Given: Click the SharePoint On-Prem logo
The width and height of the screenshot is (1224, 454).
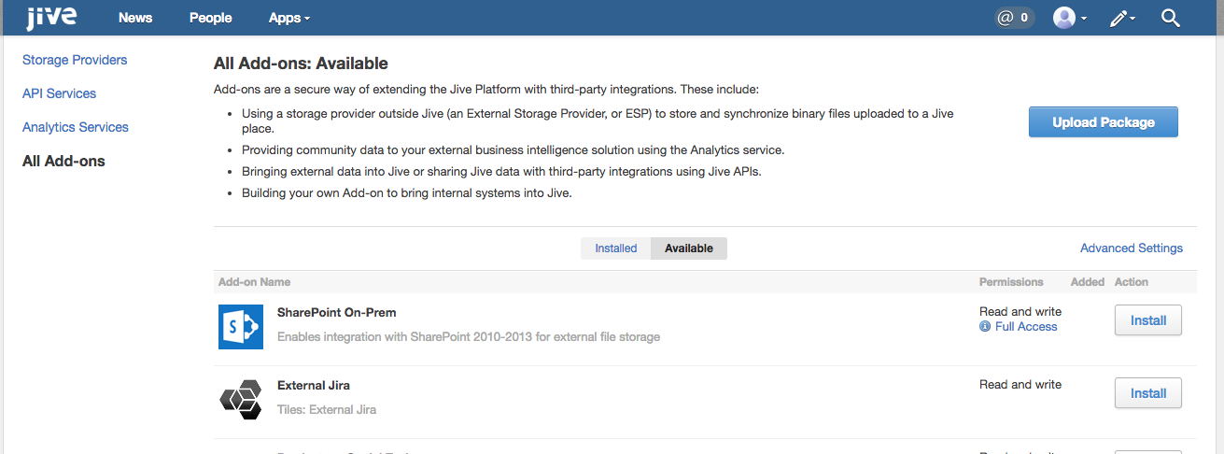Looking at the screenshot, I should point(241,327).
